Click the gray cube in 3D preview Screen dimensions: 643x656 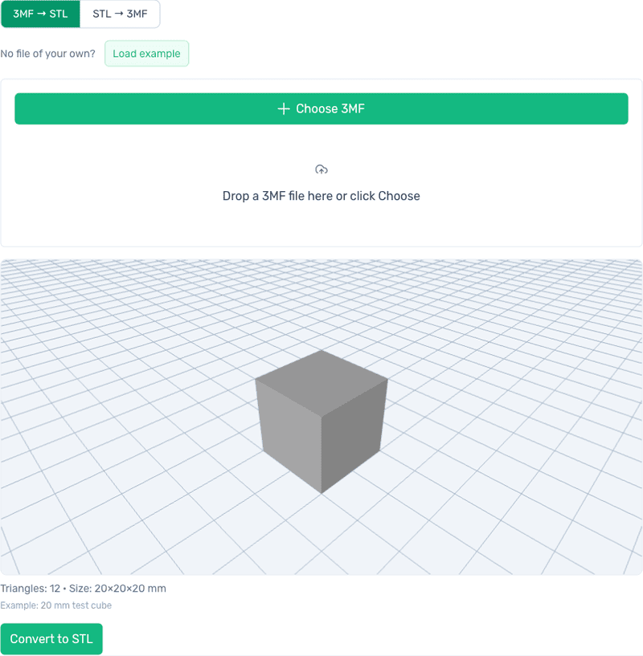(x=321, y=422)
